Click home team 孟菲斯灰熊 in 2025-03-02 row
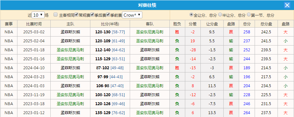 [70, 32]
